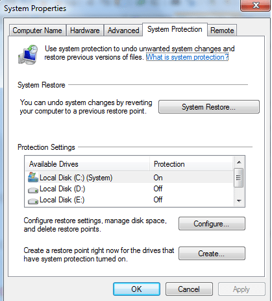Screen dimensions: 272x301
Task: Select the Remote tab
Action: tap(222, 30)
